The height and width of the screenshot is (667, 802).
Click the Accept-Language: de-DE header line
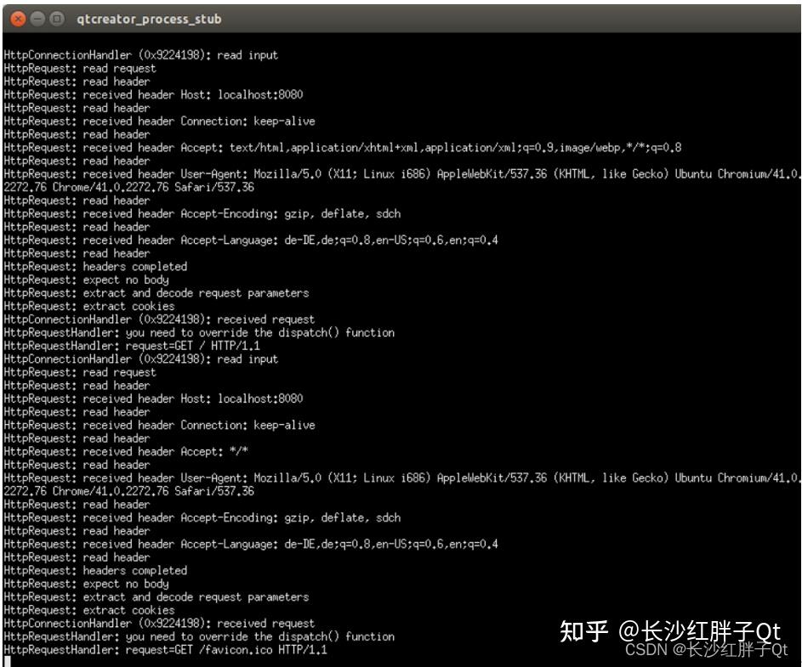point(196,240)
